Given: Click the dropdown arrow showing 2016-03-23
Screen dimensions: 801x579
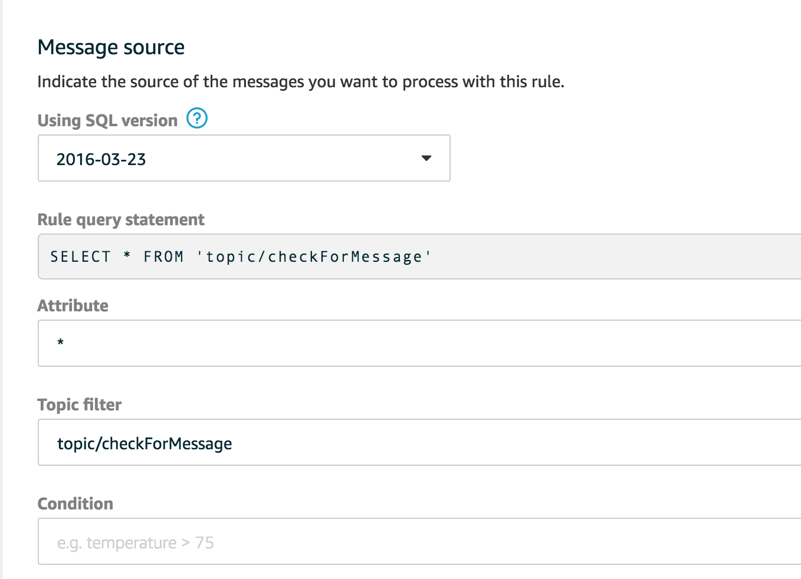Looking at the screenshot, I should (x=426, y=158).
